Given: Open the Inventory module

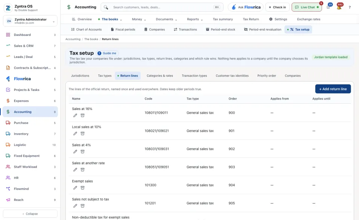Looking at the screenshot, I should coord(30,134).
